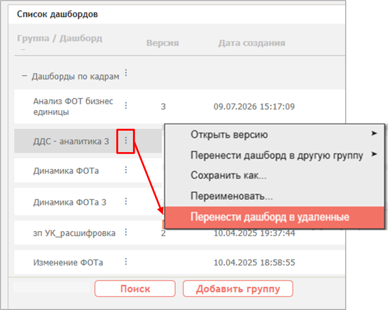Sort by Группа / Дашборд column header
Screen dimensions: 388x310
tap(60, 39)
